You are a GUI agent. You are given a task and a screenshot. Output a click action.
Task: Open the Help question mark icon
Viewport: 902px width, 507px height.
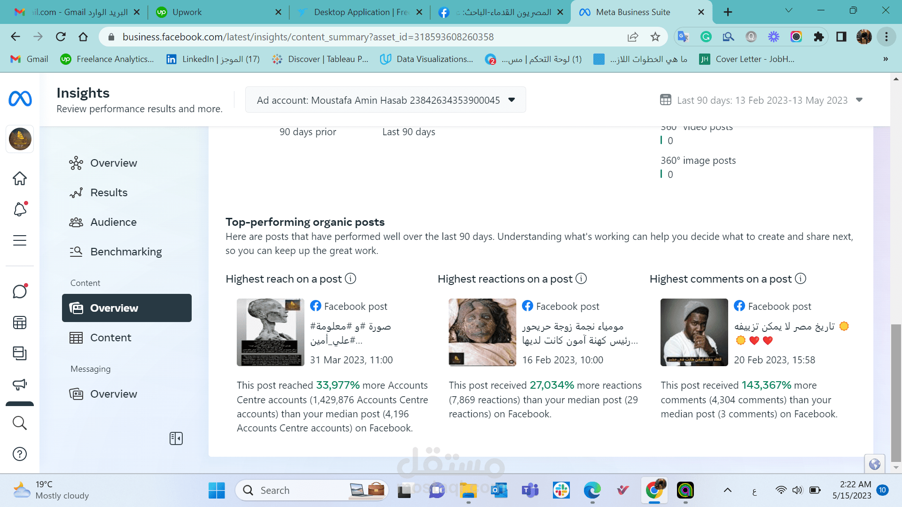tap(20, 454)
